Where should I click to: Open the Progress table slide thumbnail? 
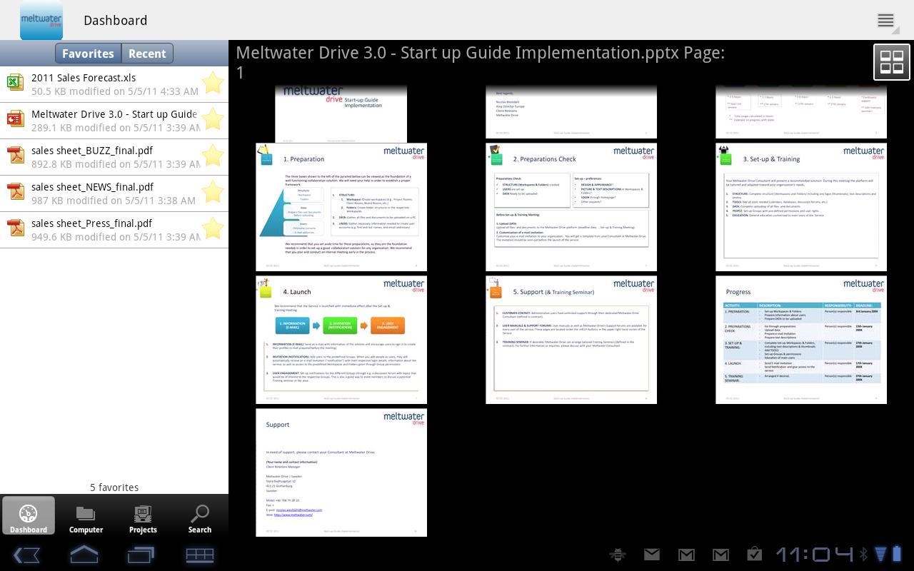[801, 340]
